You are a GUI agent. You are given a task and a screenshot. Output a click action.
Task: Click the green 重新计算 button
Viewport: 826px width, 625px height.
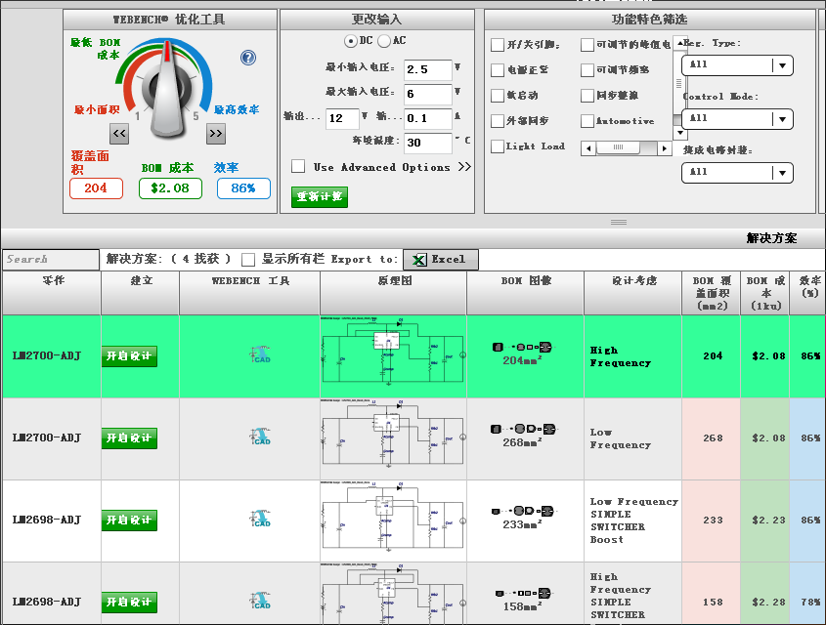click(x=320, y=196)
